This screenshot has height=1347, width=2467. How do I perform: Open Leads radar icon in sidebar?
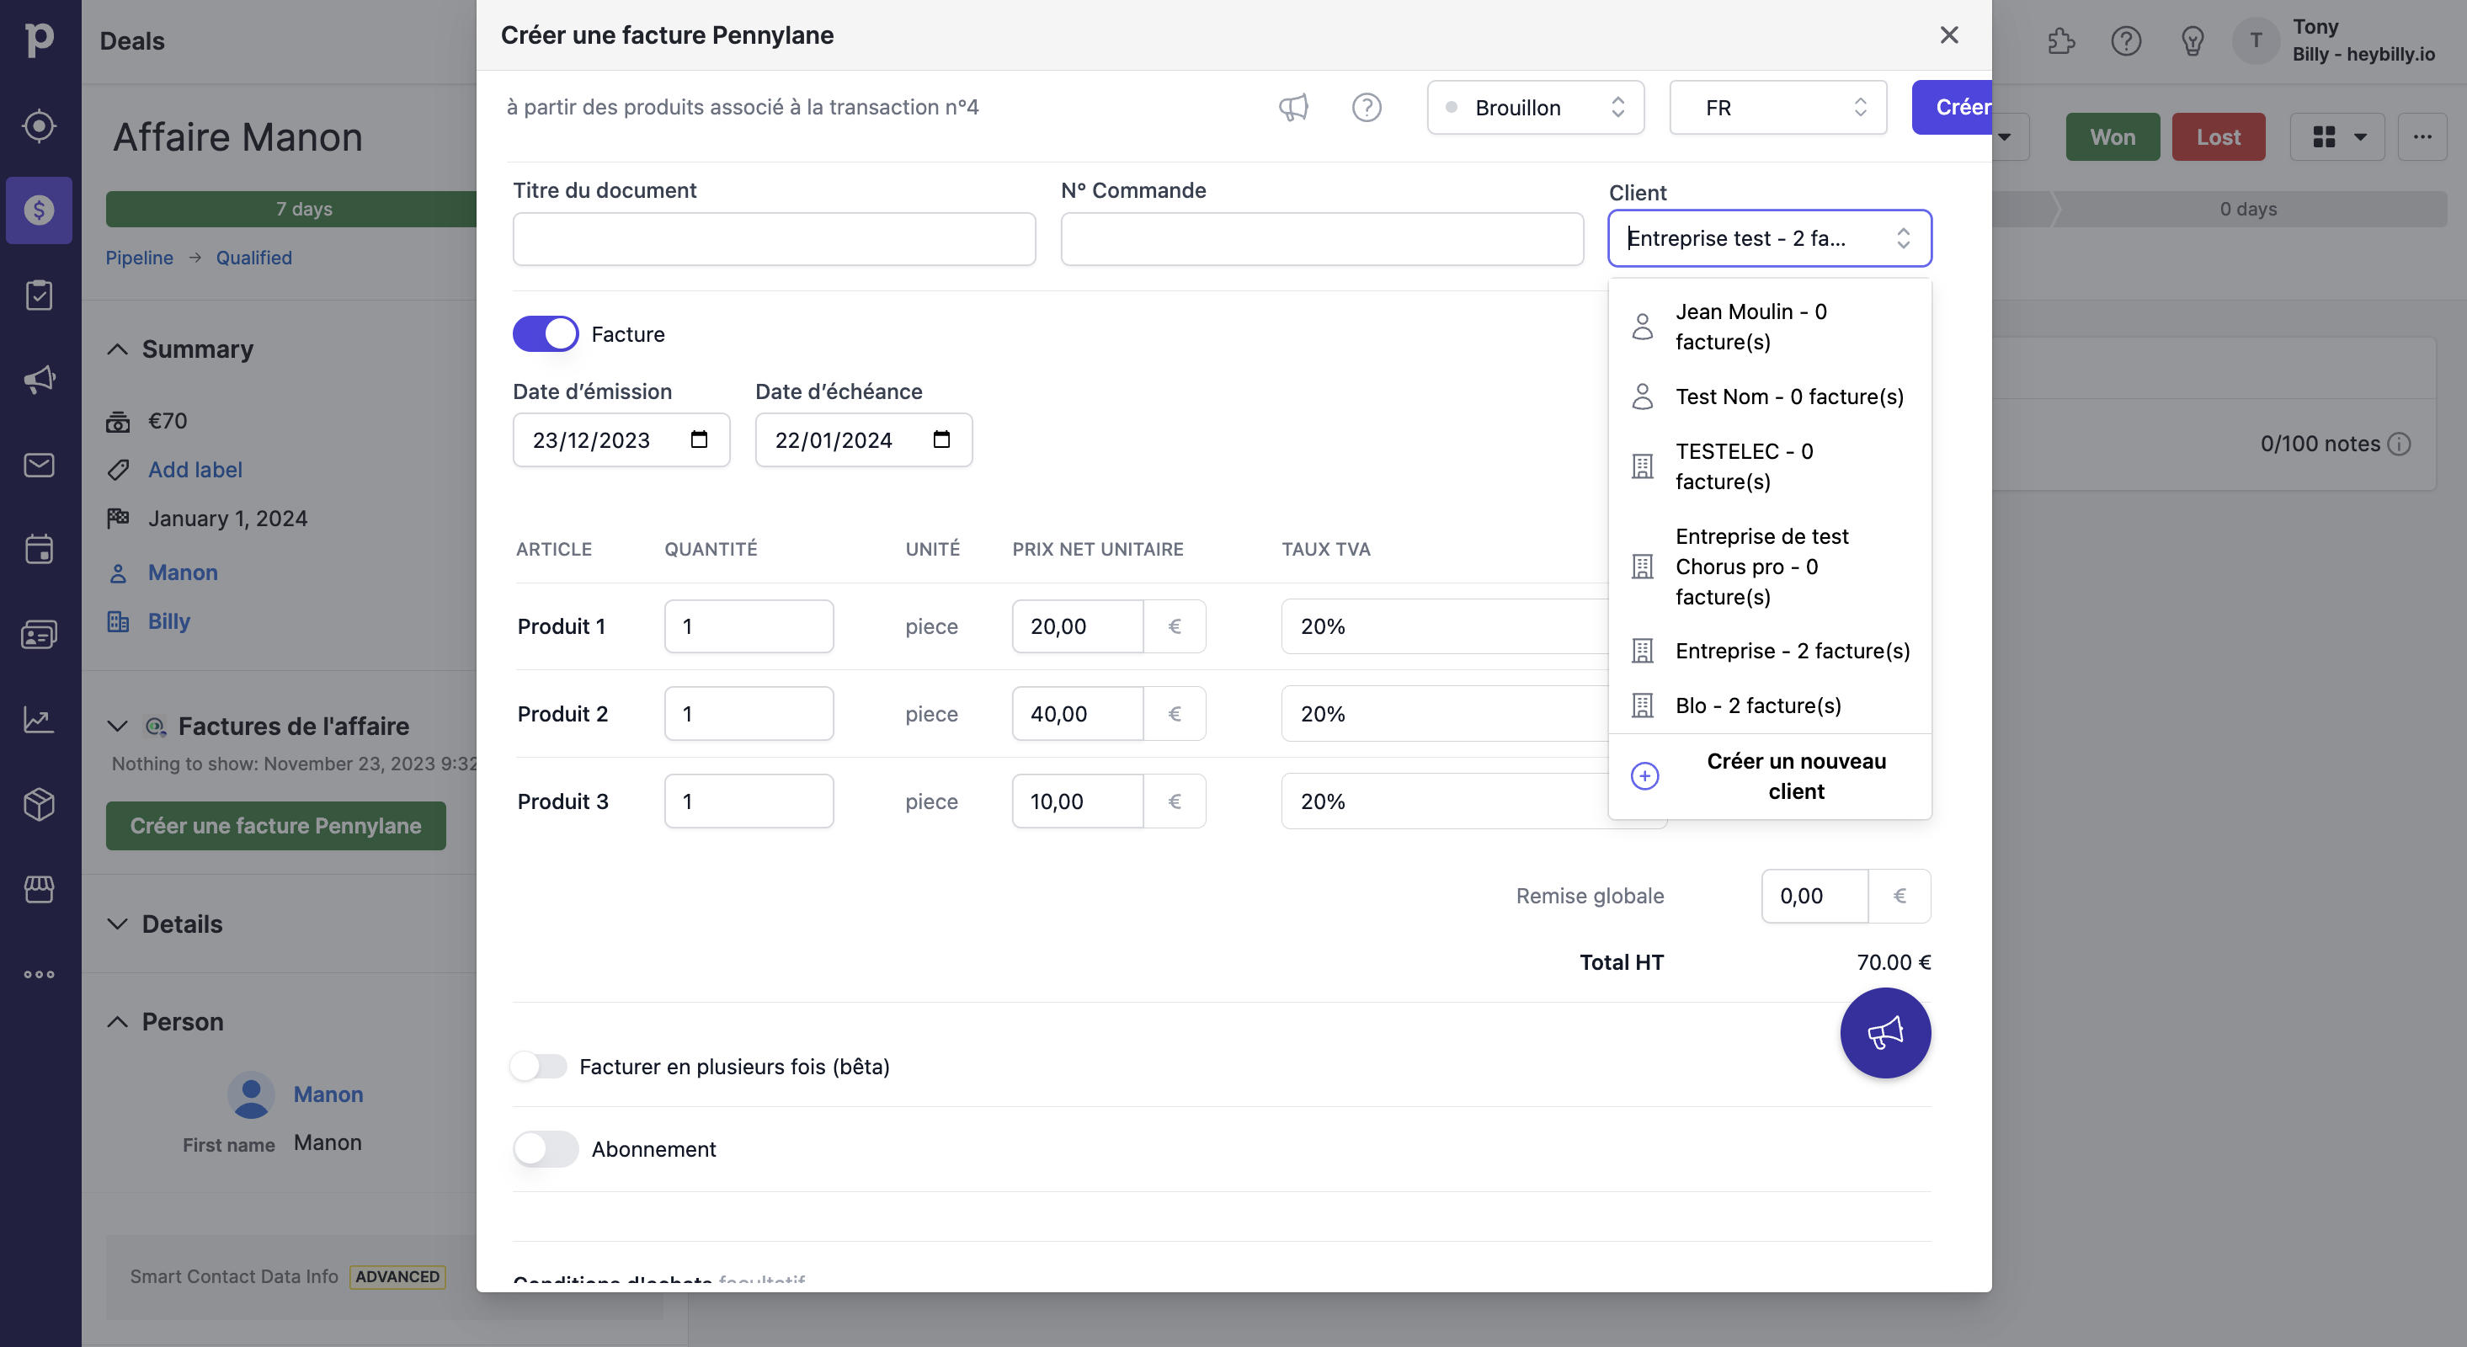tap(38, 125)
